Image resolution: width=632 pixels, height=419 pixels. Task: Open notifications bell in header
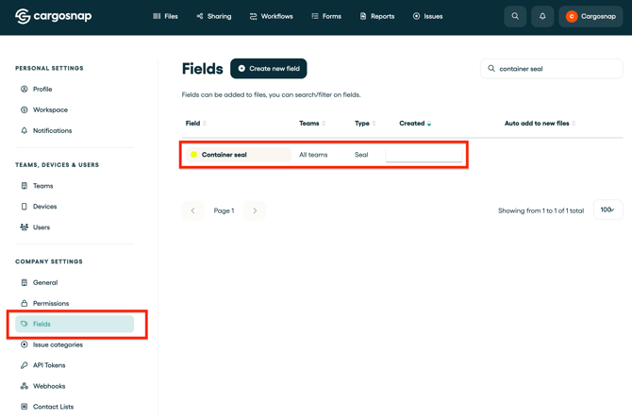click(542, 16)
